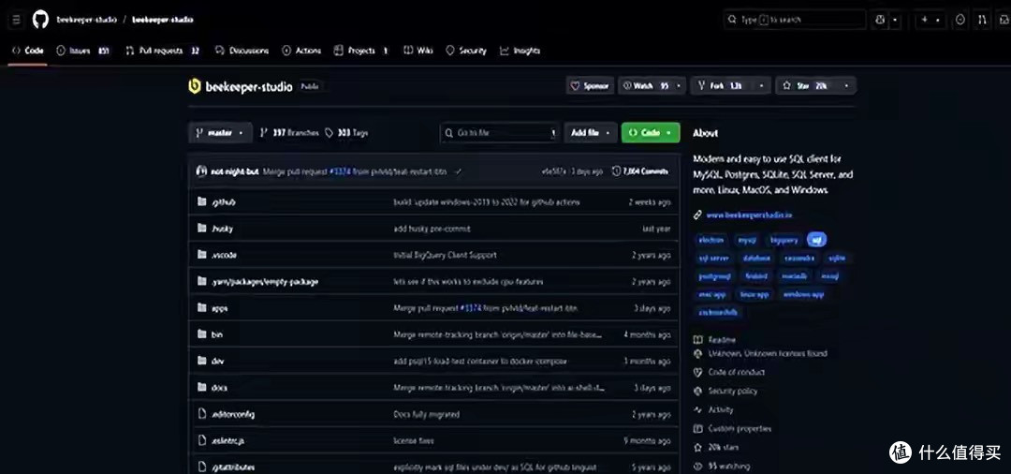The image size is (1011, 474).
Task: Open the Actions tab
Action: point(301,51)
